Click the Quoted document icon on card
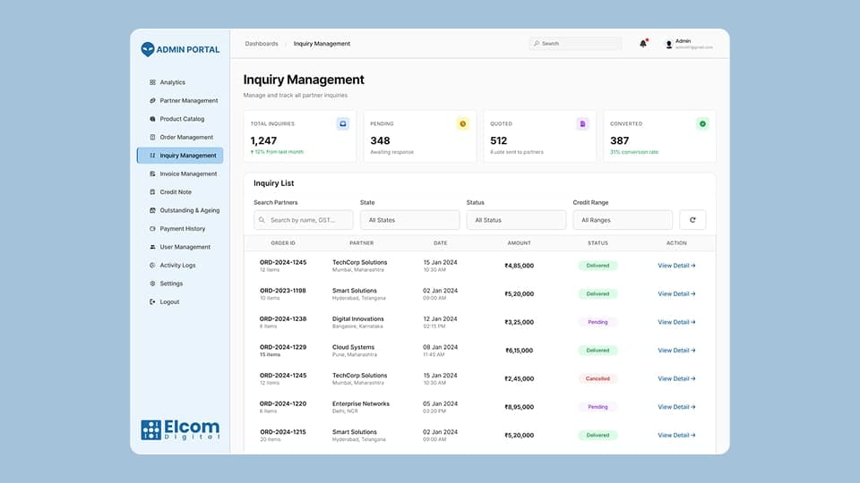This screenshot has height=483, width=860. pyautogui.click(x=582, y=123)
